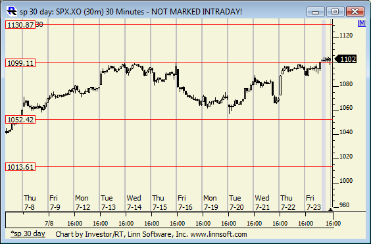Minimize the sp 30 day chart window
Image resolution: width=371 pixels, height=244 pixels.
coord(316,12)
